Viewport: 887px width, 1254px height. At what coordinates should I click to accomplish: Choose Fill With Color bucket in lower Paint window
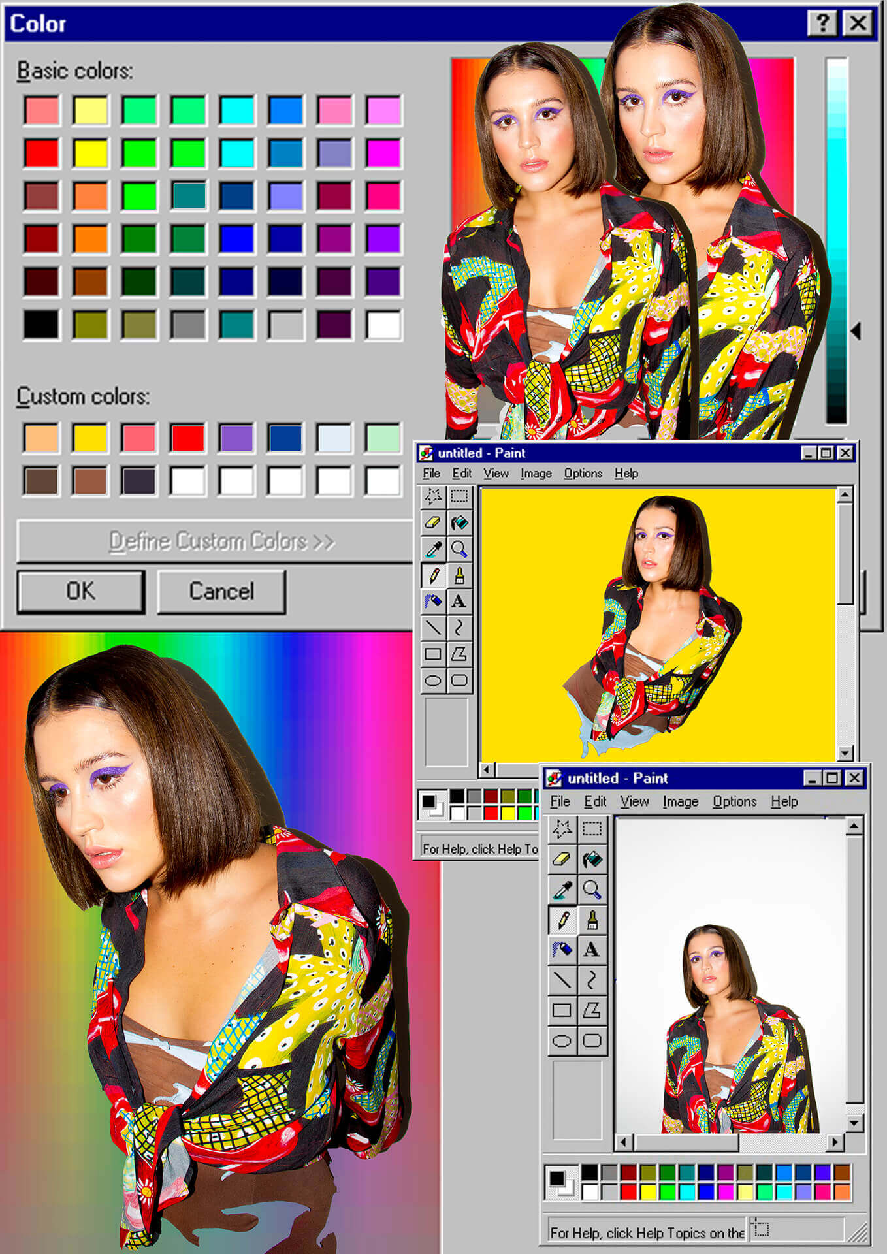592,859
